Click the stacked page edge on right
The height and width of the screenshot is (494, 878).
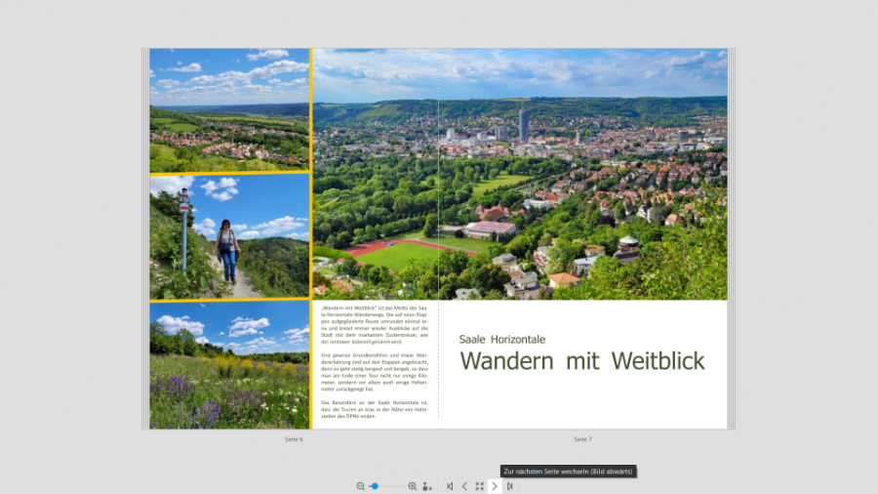(x=731, y=239)
